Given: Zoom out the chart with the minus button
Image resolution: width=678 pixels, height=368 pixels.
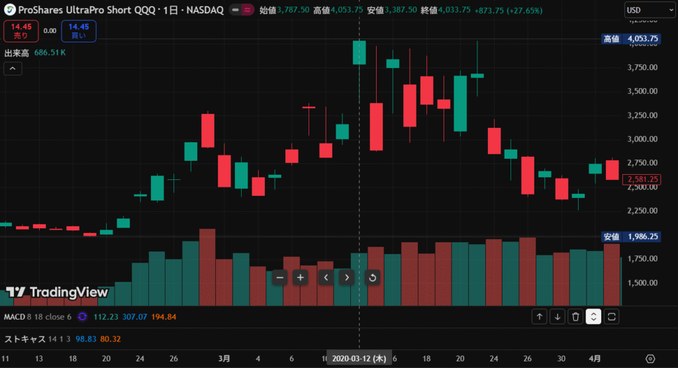Looking at the screenshot, I should [279, 277].
